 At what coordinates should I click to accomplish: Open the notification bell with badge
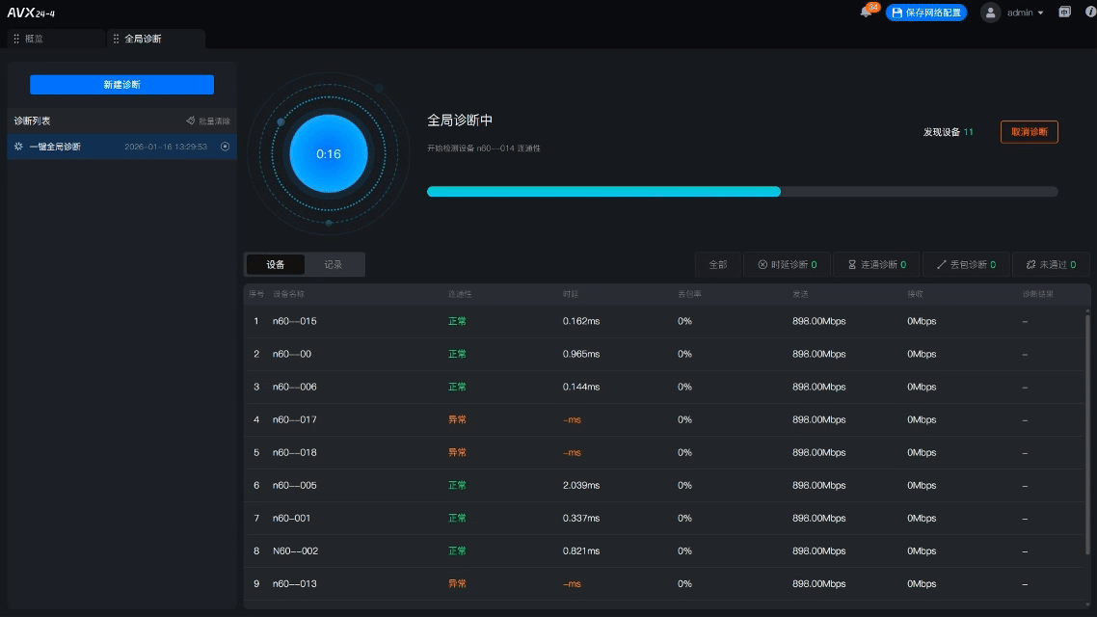(x=866, y=13)
